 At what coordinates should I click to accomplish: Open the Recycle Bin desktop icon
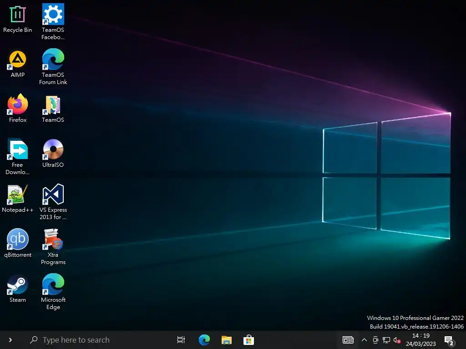[x=18, y=14]
